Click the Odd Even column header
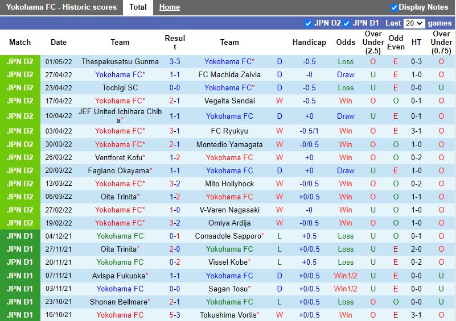Image resolution: width=456 pixels, height=321 pixels. [396, 43]
